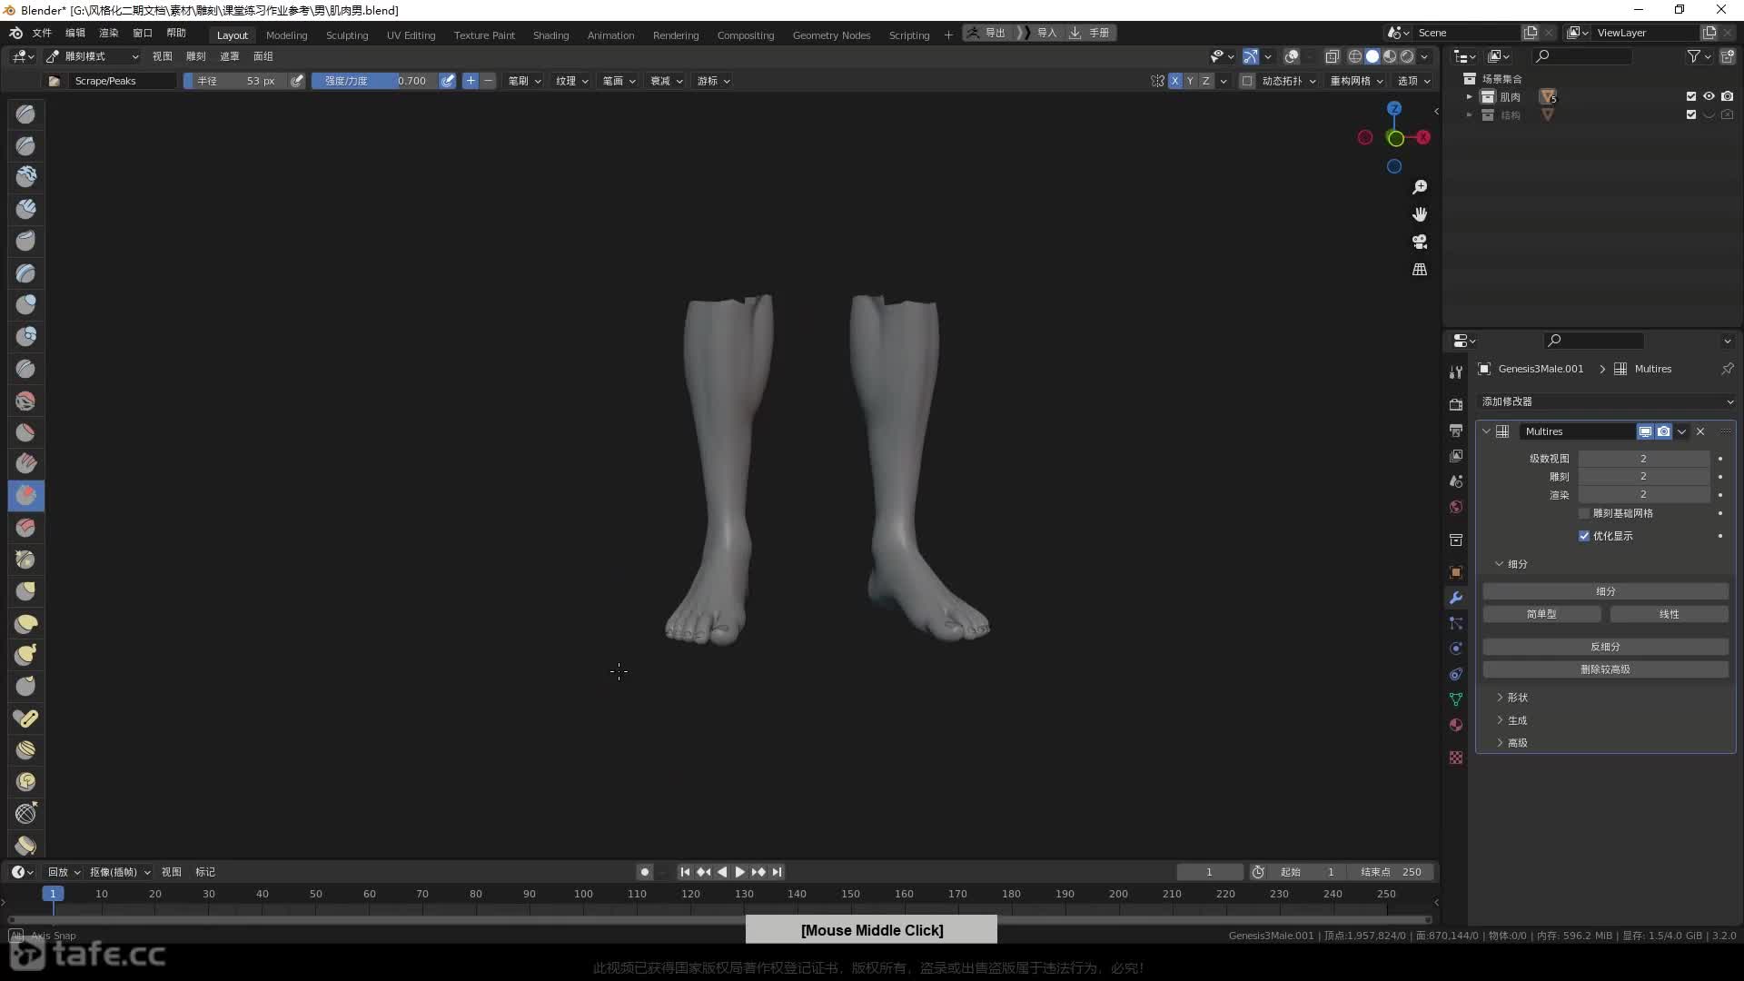Open the 纹理 texture dropdown
This screenshot has height=981, width=1744.
[x=572, y=81]
